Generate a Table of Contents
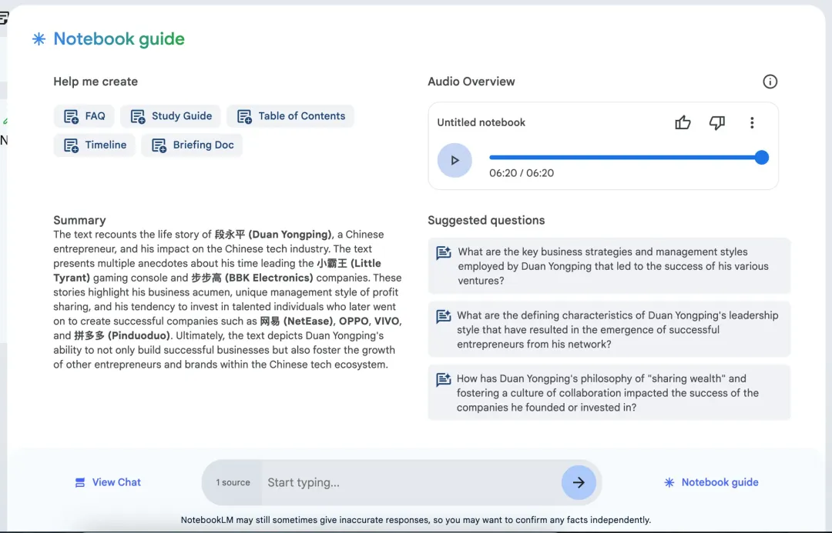The width and height of the screenshot is (832, 533). coord(290,116)
